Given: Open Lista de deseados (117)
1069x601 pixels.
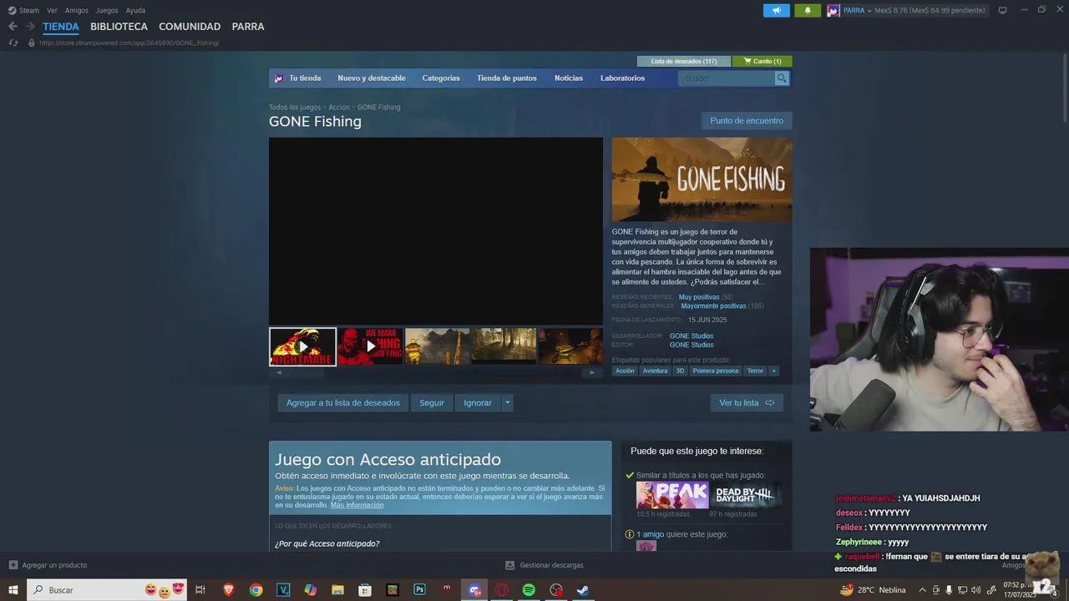Looking at the screenshot, I should click(684, 61).
